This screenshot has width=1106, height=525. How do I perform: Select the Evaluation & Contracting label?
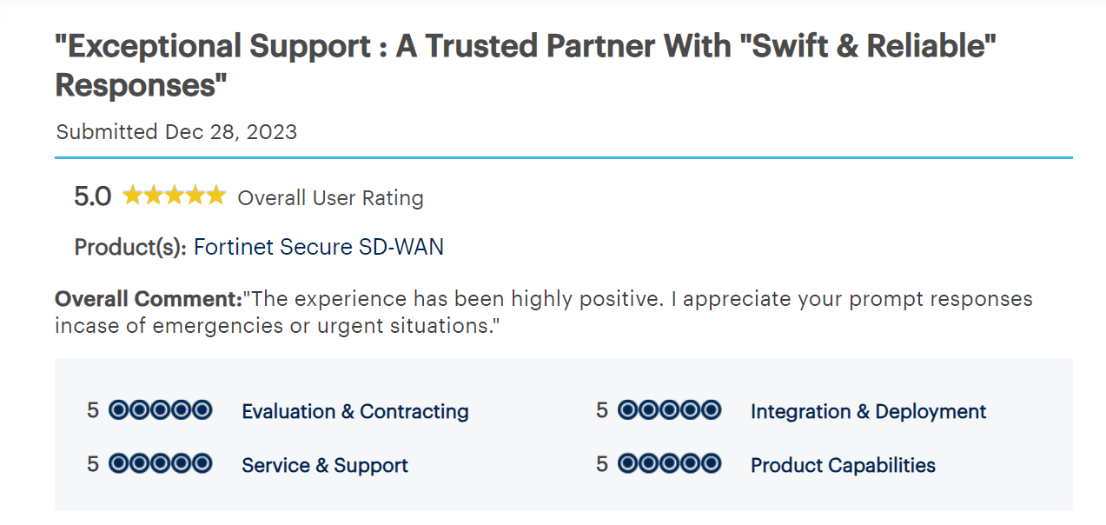pyautogui.click(x=354, y=411)
